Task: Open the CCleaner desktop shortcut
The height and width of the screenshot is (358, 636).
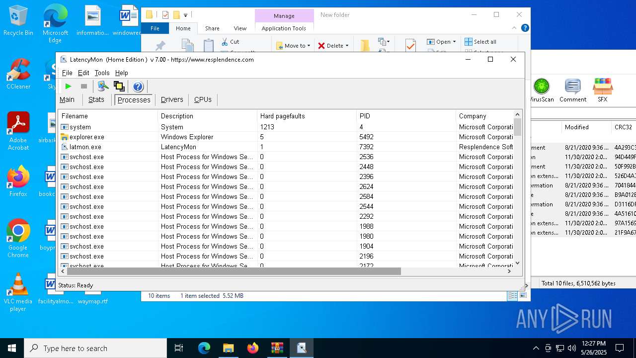Action: click(x=18, y=74)
